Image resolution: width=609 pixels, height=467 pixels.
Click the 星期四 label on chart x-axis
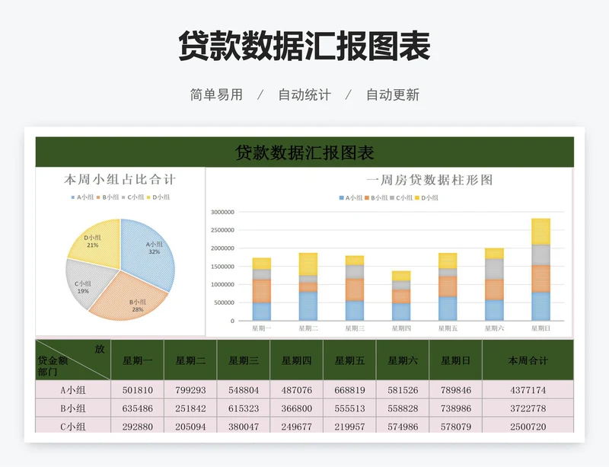click(401, 328)
